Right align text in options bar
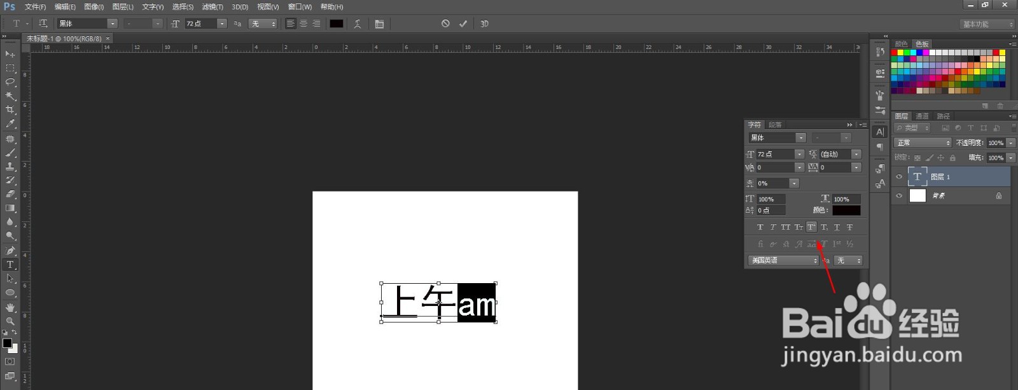 316,24
